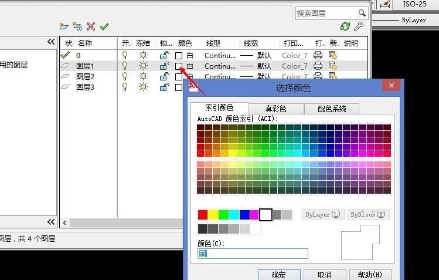Open ISO-25 dimension style dropdown
This screenshot has height=280, width=439.
tap(415, 4)
